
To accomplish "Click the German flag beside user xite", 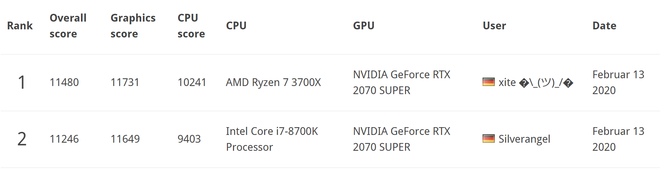I will [488, 82].
